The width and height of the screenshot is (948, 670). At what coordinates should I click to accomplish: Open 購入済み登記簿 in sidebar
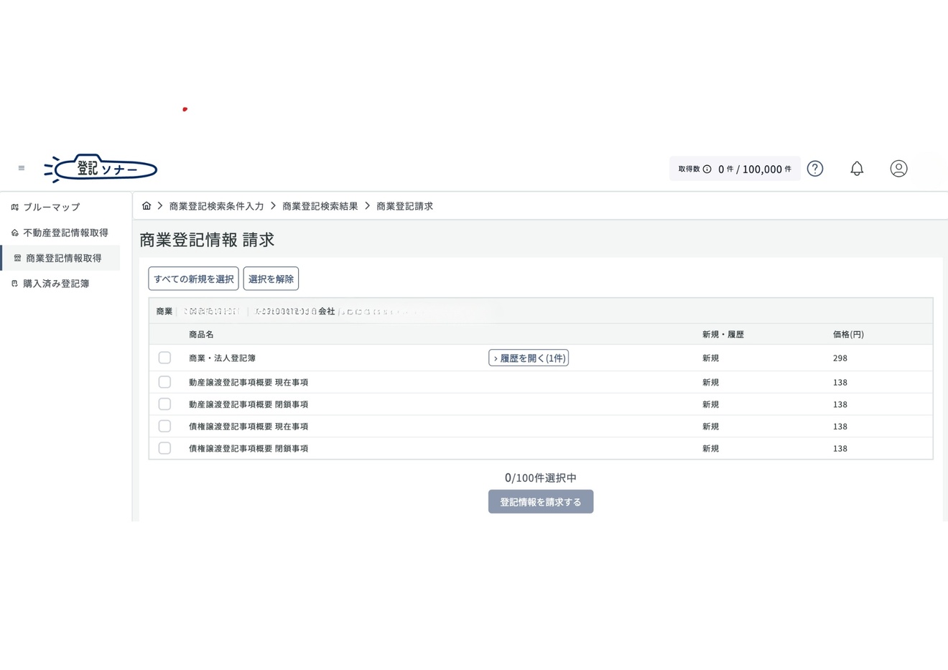pos(50,284)
